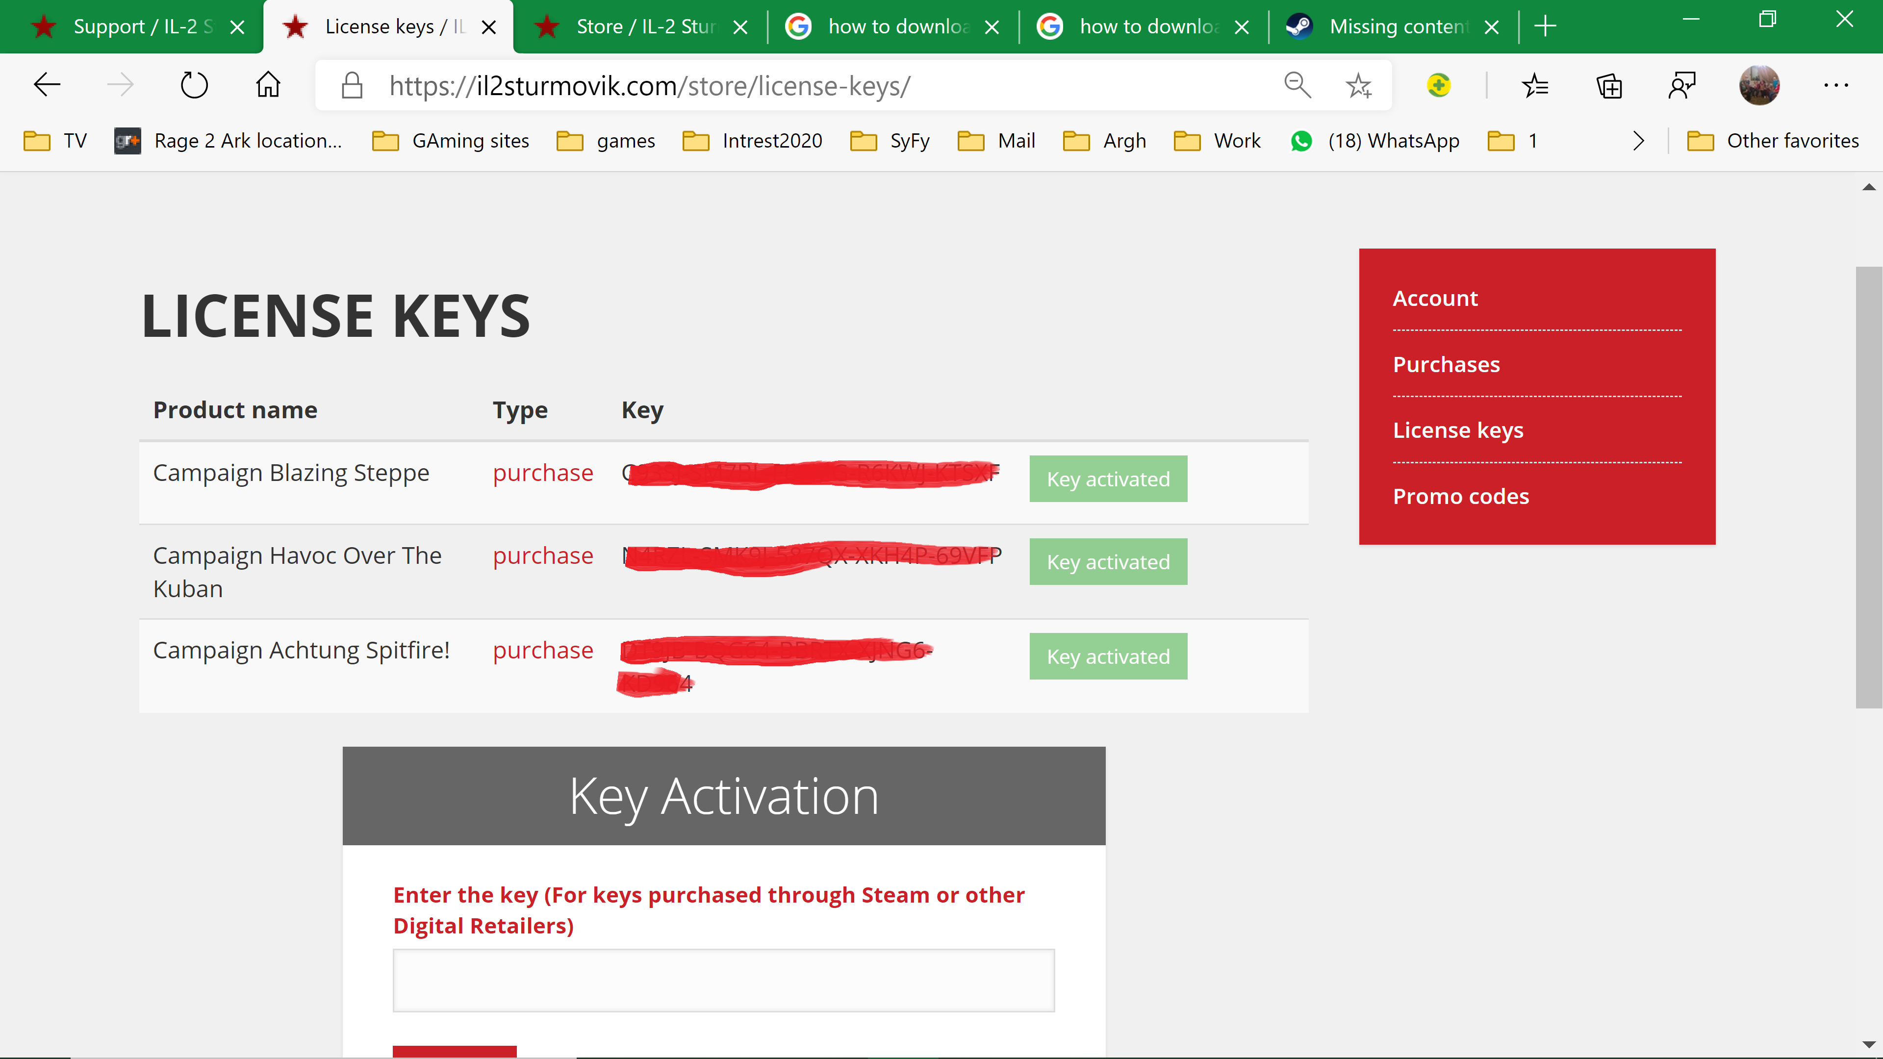Click Key activated button for Blazing Steppe
Viewport: 1883px width, 1059px height.
[x=1107, y=479]
